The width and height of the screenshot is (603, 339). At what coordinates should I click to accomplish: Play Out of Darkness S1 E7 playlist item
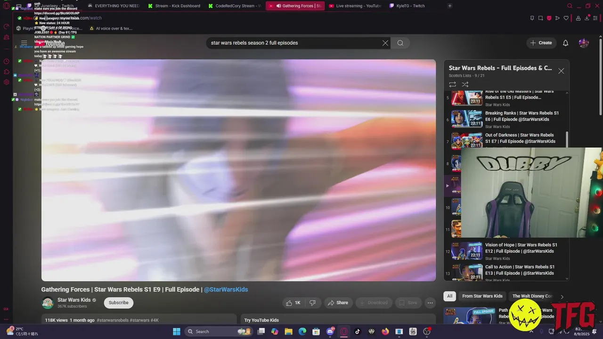coord(506,140)
